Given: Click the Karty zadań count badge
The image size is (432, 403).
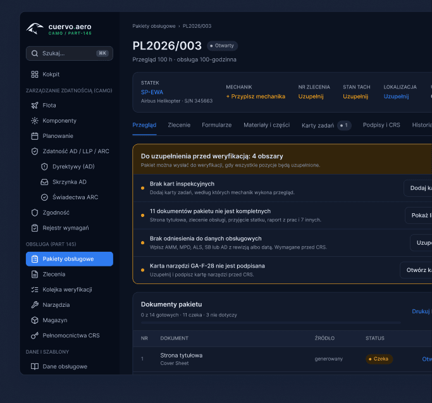Looking at the screenshot, I should [344, 125].
